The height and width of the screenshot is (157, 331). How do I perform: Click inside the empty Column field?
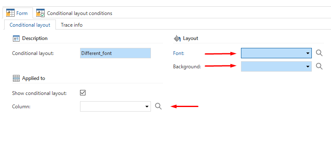click(x=112, y=107)
